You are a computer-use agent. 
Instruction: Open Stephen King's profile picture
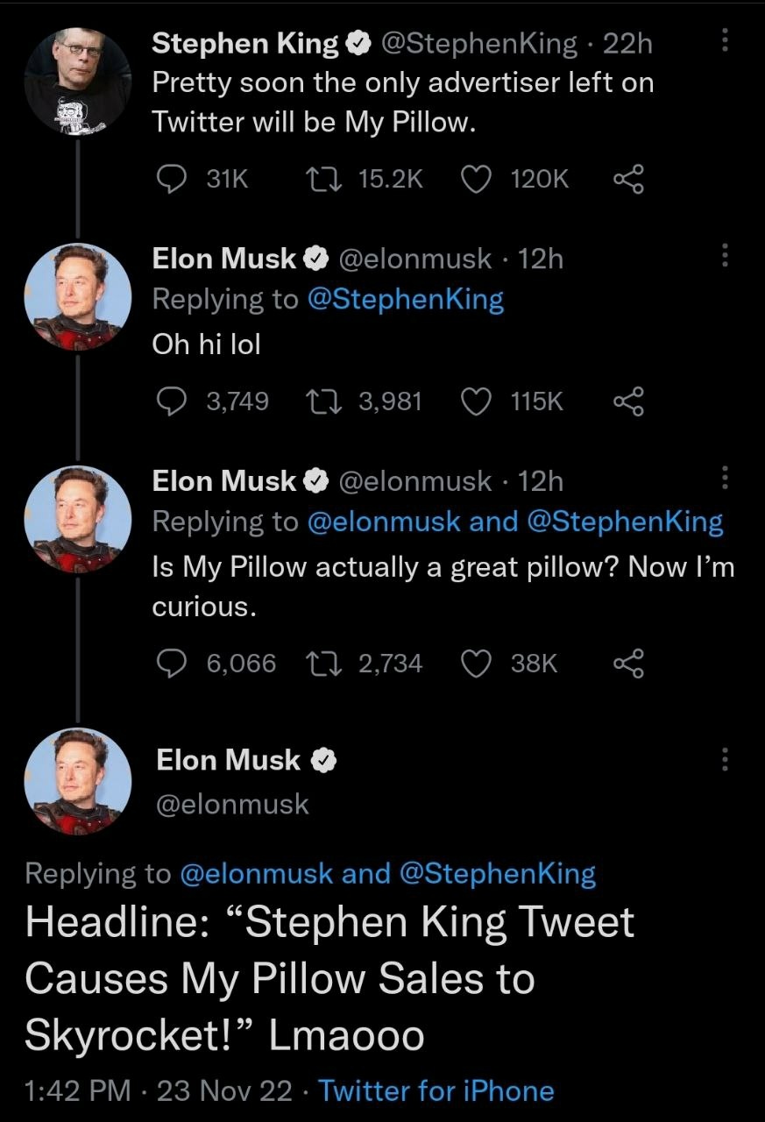coord(77,81)
